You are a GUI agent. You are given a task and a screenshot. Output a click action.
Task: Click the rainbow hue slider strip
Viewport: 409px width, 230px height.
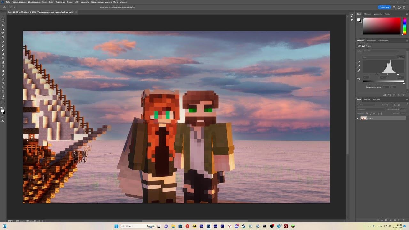click(405, 26)
